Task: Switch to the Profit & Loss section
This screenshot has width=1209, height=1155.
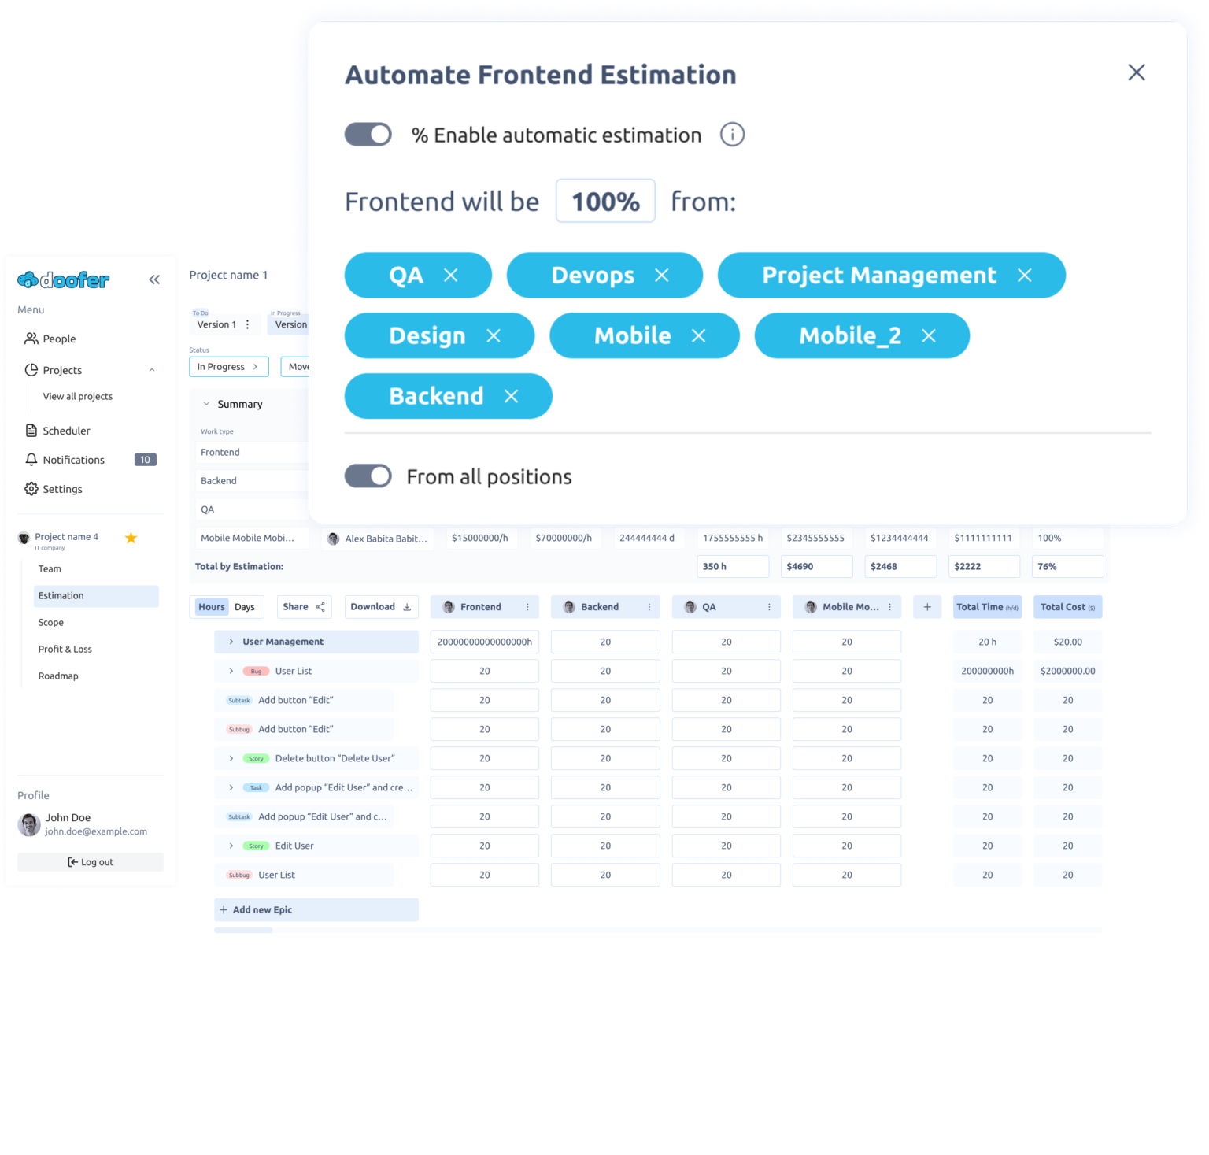Action: (x=65, y=649)
